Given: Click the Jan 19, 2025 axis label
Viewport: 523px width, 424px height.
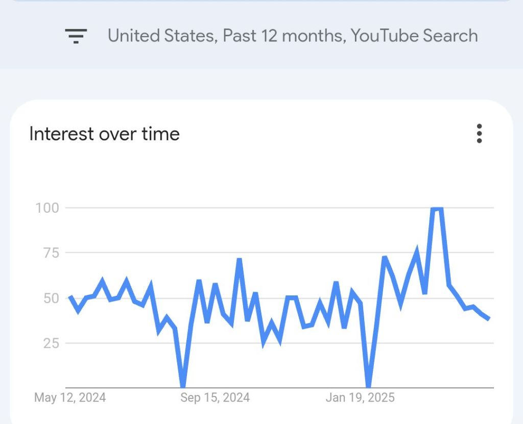Looking at the screenshot, I should (361, 397).
